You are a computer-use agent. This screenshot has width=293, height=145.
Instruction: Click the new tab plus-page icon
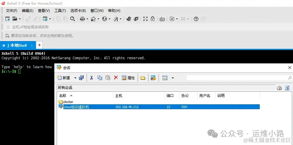(172, 19)
